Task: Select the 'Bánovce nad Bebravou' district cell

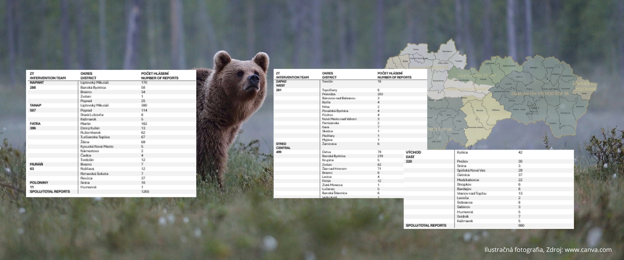Action: click(339, 98)
